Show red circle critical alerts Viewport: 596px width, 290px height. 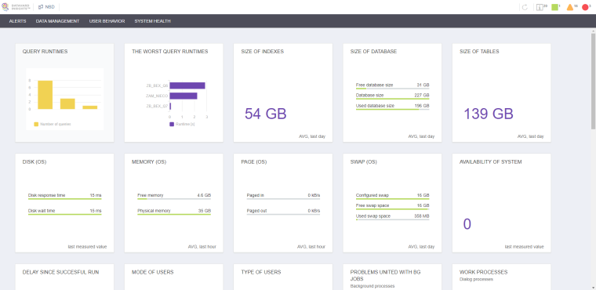pos(585,7)
